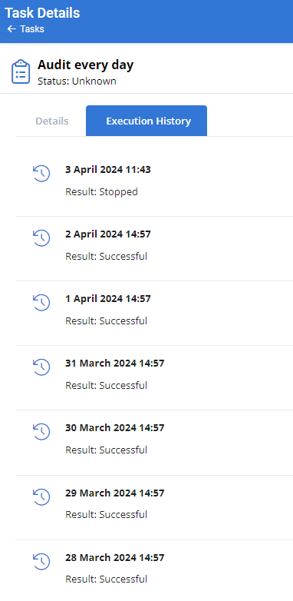Click the back arrow next to Tasks
Image resolution: width=293 pixels, height=601 pixels.
pos(12,29)
